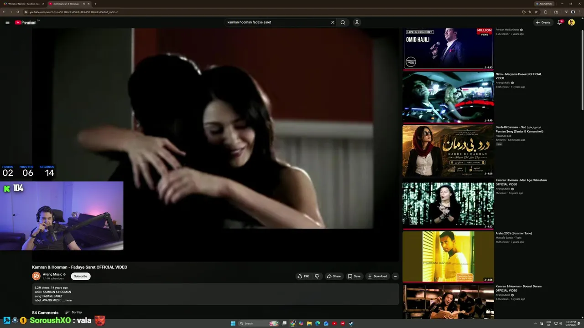This screenshot has width=584, height=328.
Task: Open more actions three-dot menu
Action: click(x=395, y=276)
